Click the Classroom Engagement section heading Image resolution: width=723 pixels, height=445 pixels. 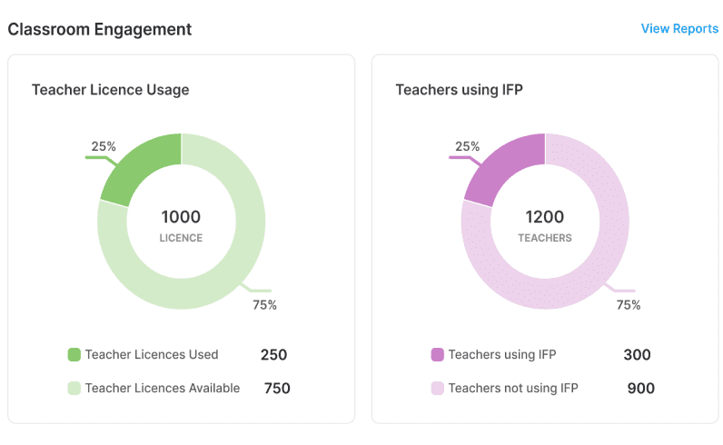[100, 29]
